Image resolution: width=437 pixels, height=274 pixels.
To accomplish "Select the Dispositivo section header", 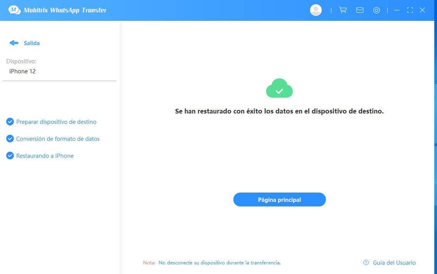I will [x=21, y=61].
